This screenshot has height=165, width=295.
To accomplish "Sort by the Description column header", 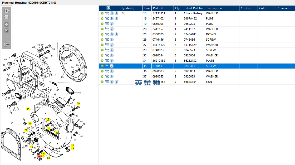I will [x=222, y=8].
